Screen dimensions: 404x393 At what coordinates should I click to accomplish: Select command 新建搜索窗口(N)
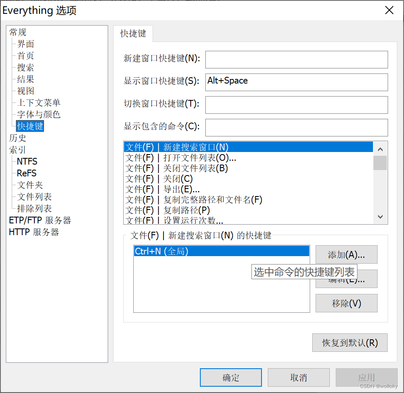[249, 147]
